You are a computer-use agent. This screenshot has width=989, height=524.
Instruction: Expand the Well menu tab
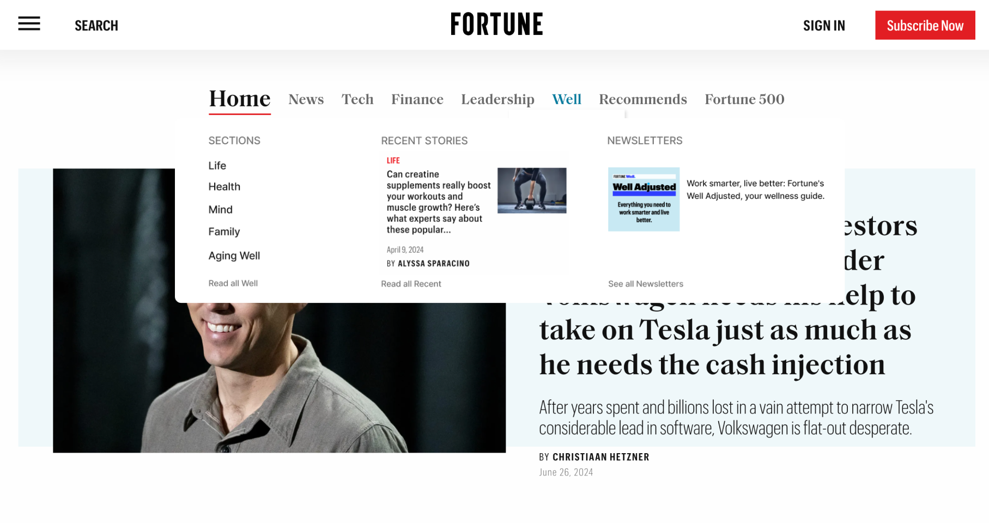coord(567,99)
